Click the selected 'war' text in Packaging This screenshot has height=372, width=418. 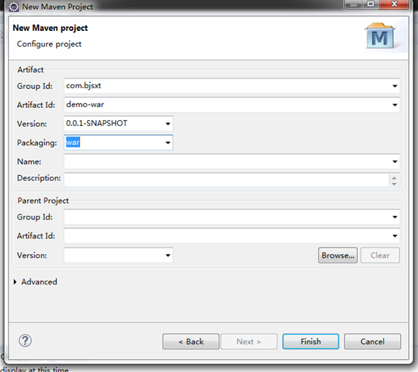(x=73, y=143)
